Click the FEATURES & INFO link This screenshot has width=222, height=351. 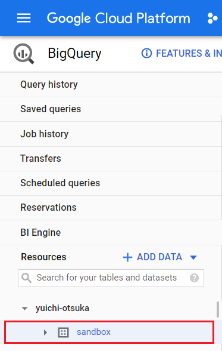(x=189, y=54)
